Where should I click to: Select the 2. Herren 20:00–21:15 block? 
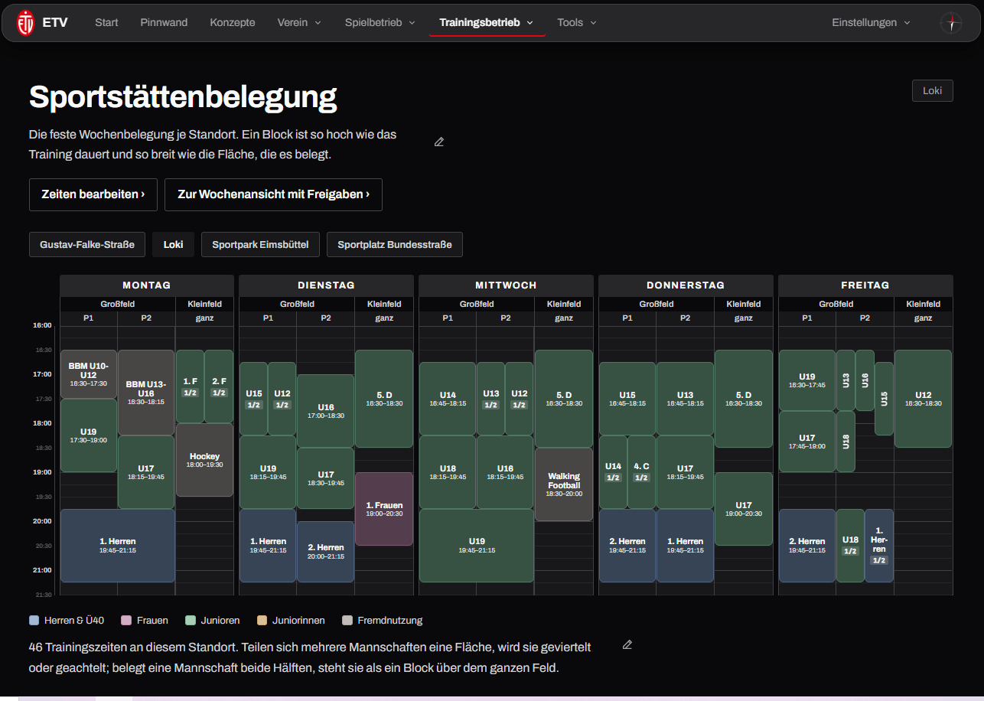click(326, 552)
